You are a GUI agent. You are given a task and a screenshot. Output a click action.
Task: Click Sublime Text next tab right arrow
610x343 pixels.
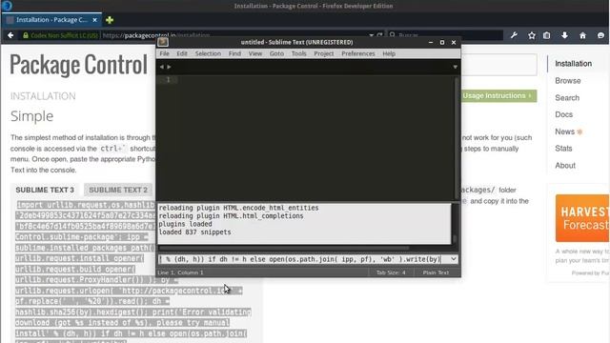[169, 67]
